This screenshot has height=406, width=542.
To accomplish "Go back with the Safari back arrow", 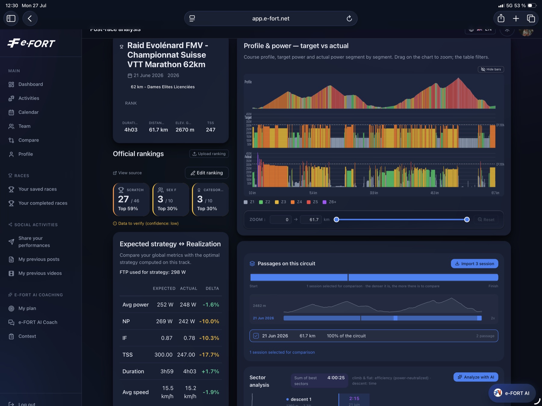I will click(x=30, y=18).
